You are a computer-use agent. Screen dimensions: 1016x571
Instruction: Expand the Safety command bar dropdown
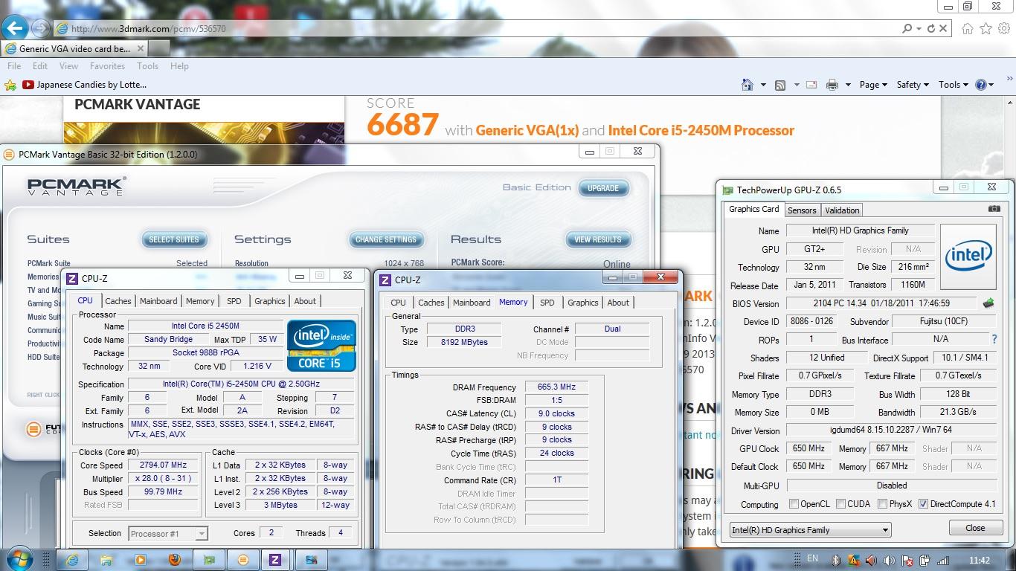coord(913,85)
